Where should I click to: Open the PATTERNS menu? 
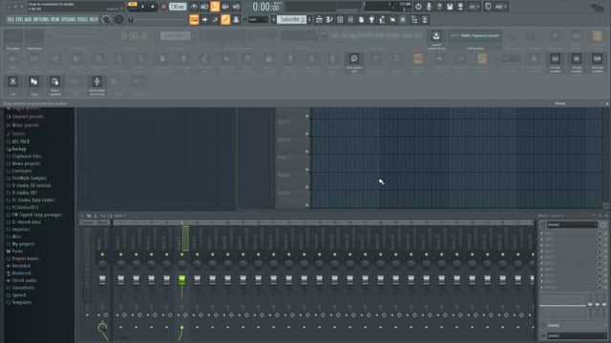point(41,19)
